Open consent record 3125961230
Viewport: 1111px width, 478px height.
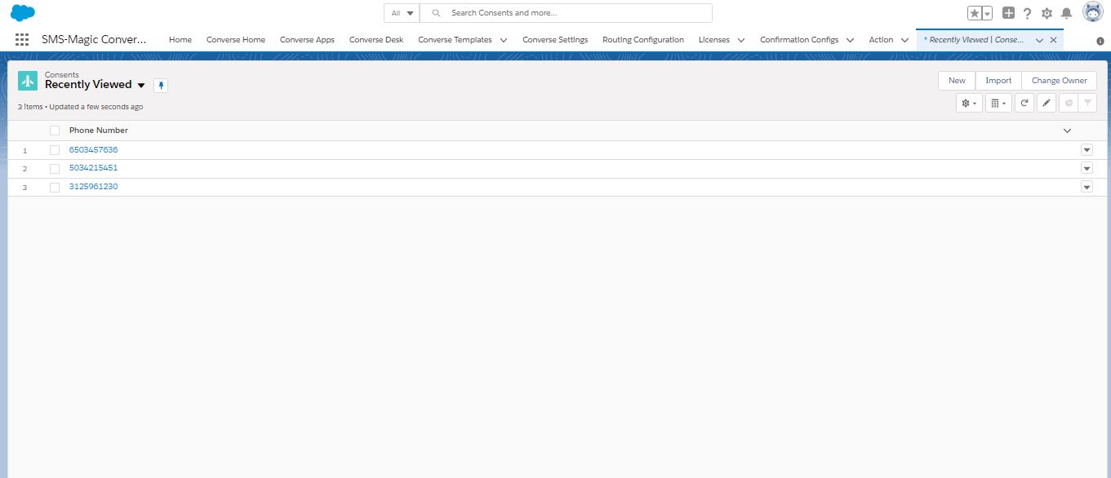point(94,187)
